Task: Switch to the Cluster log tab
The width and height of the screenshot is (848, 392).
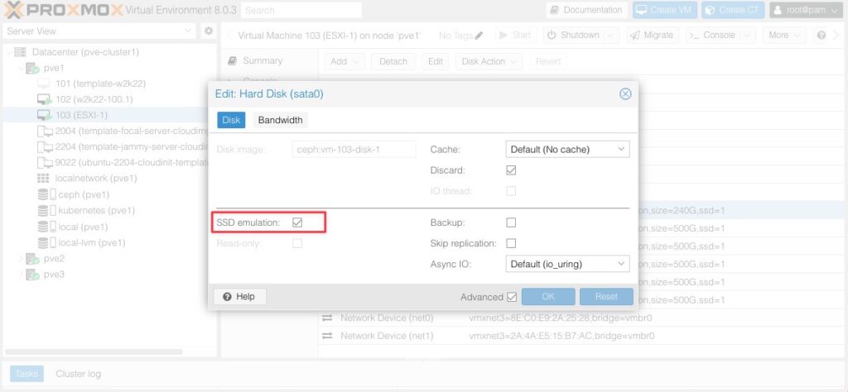Action: coord(79,374)
